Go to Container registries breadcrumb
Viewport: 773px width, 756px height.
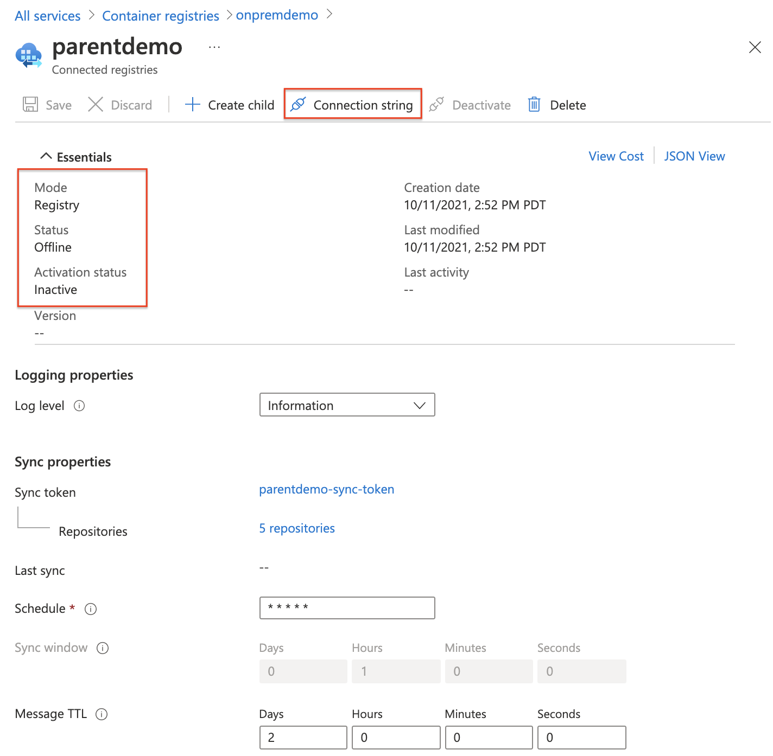161,16
